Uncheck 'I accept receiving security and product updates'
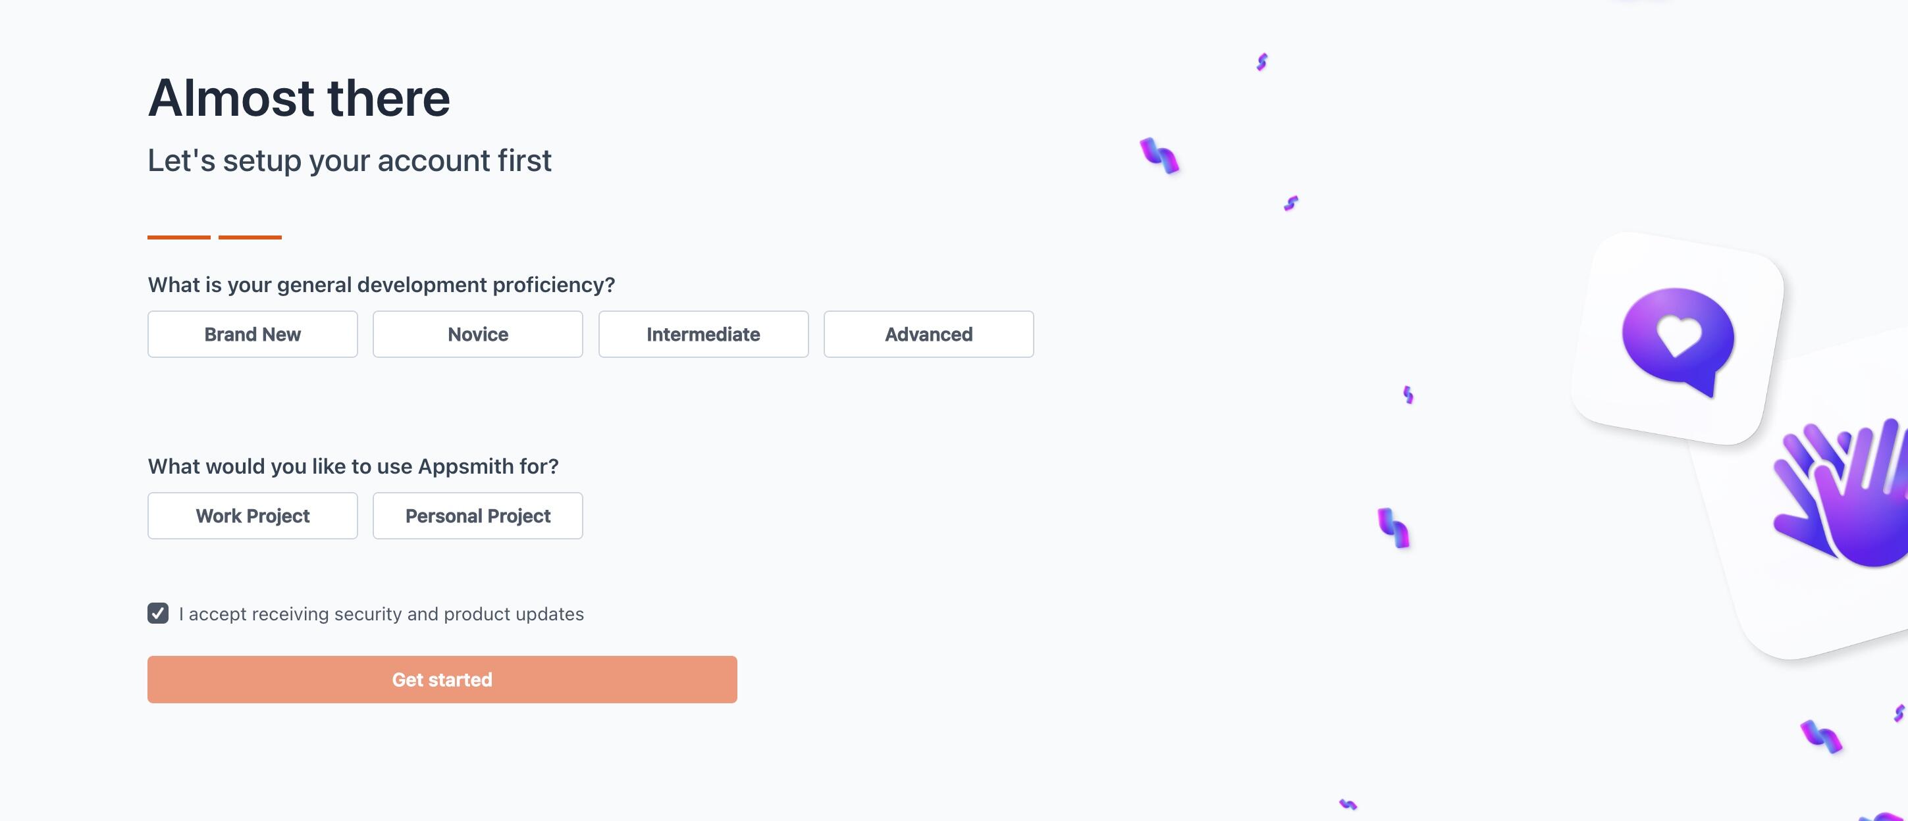 click(158, 613)
